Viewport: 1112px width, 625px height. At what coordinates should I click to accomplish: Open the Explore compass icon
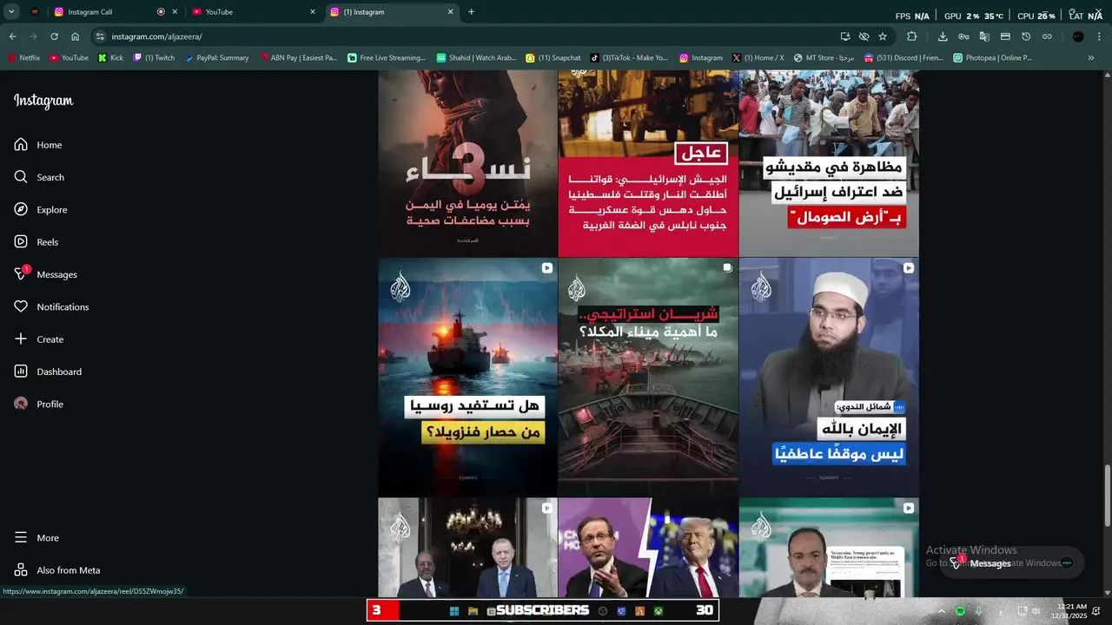(22, 209)
